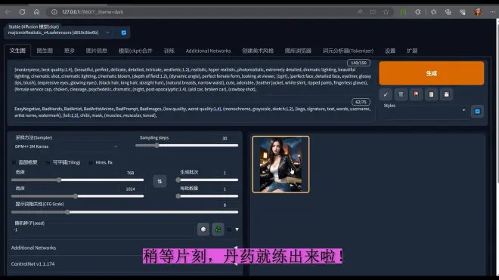Open the Stable Diffusion checkpoint dropdown
499x280 pixels.
click(x=59, y=32)
